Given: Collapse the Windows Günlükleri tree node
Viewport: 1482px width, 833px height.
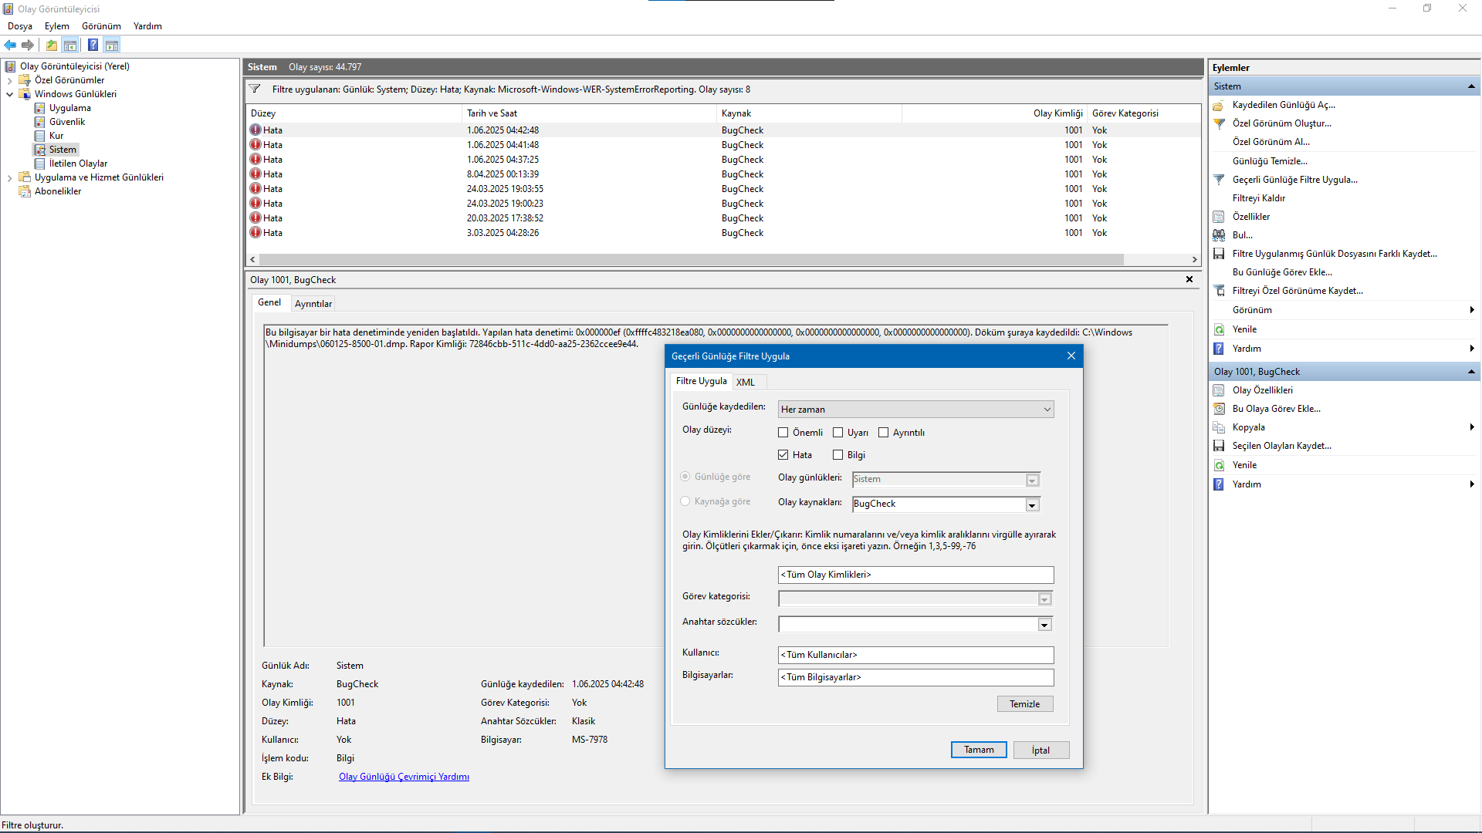Looking at the screenshot, I should 9,94.
